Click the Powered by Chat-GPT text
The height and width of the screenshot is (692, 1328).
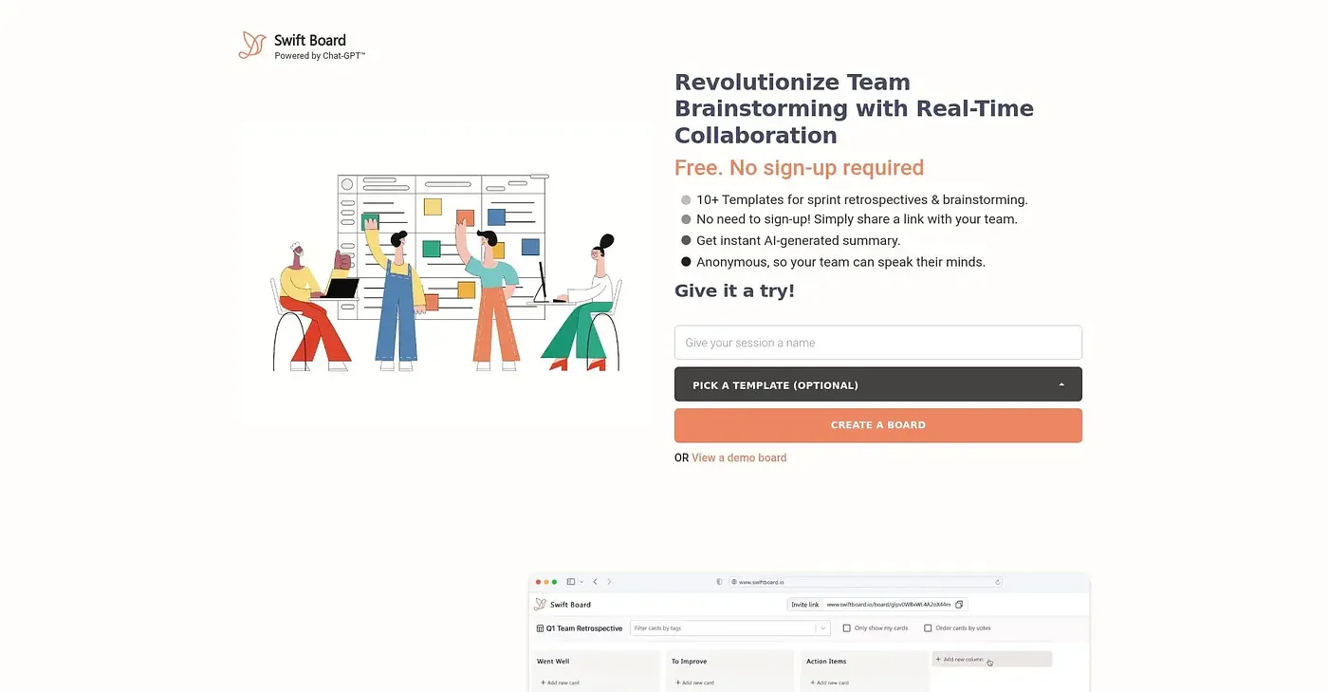point(320,56)
